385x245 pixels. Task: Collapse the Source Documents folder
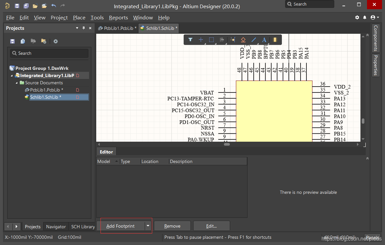[17, 83]
